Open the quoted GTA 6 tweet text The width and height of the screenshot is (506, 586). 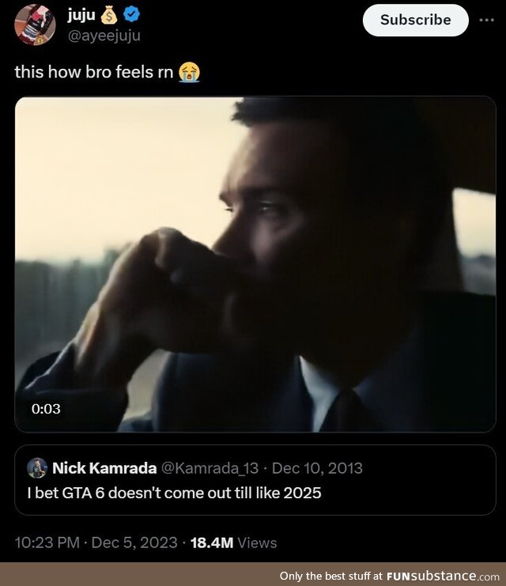(x=174, y=493)
